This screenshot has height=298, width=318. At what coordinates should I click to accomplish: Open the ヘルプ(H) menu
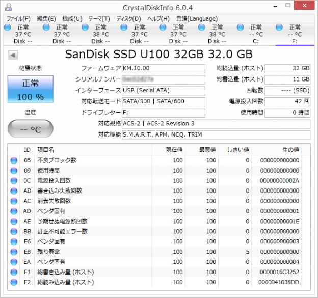[x=158, y=19]
